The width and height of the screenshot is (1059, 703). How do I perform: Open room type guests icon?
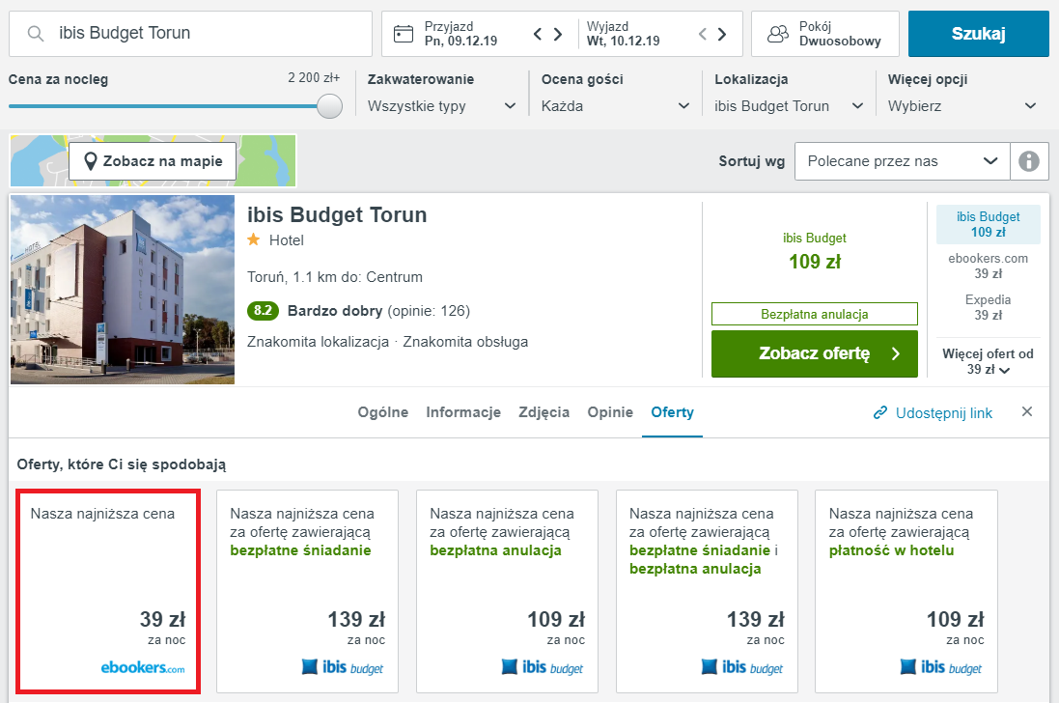777,34
